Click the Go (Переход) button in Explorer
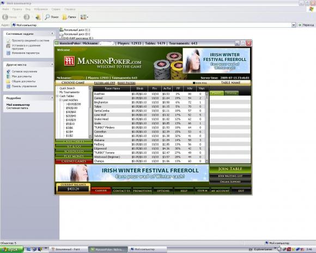Image resolution: width=316 pixels, height=253 pixels. point(306,25)
